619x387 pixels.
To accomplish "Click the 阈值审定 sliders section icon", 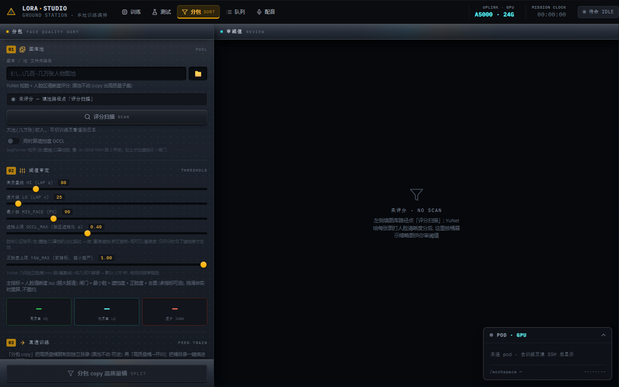I will [22, 171].
